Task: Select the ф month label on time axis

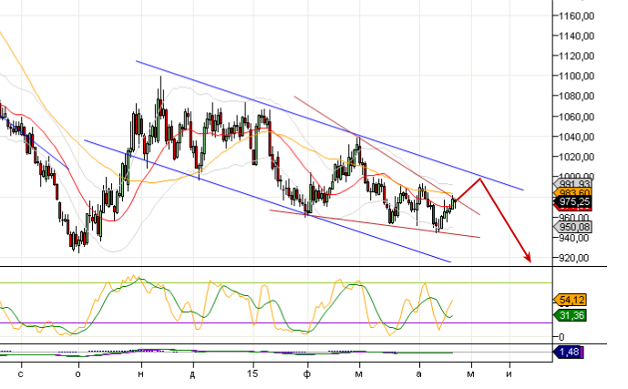Action: pyautogui.click(x=308, y=374)
